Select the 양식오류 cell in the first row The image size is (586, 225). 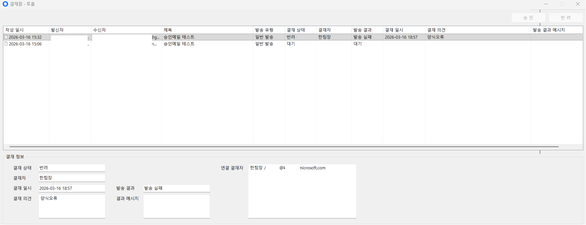point(436,37)
